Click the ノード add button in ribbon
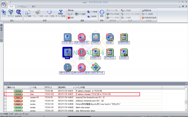The width and height of the screenshot is (188, 117). pos(4,13)
